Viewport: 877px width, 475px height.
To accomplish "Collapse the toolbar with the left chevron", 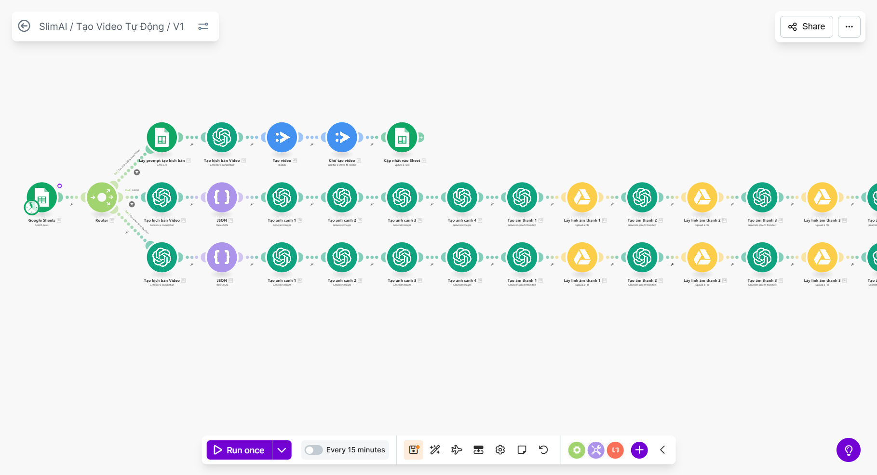I will [662, 450].
